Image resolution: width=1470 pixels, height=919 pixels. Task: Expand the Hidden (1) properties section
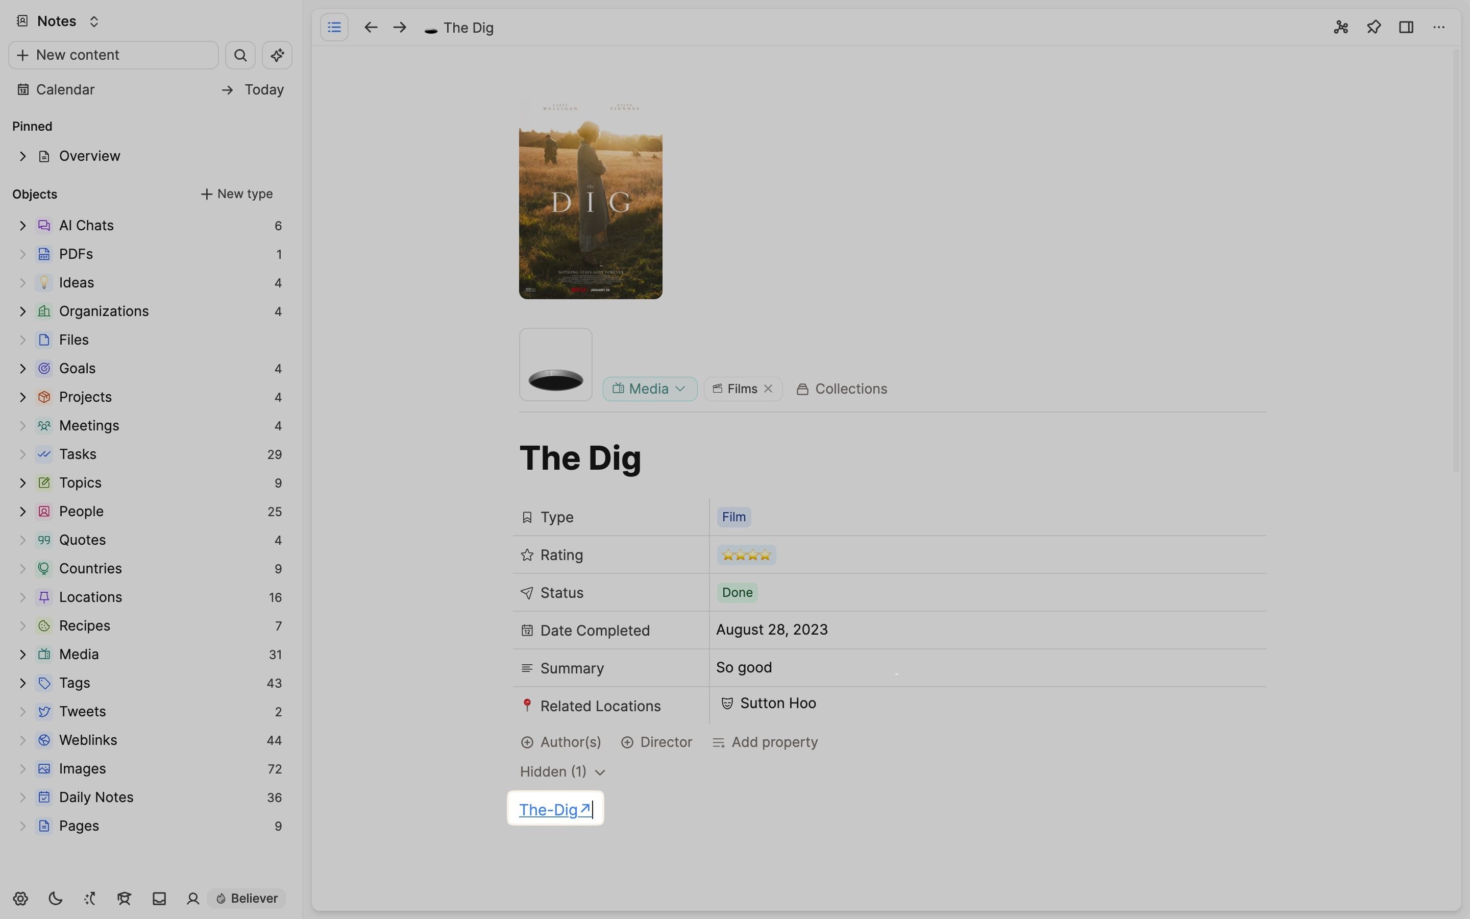pyautogui.click(x=562, y=772)
